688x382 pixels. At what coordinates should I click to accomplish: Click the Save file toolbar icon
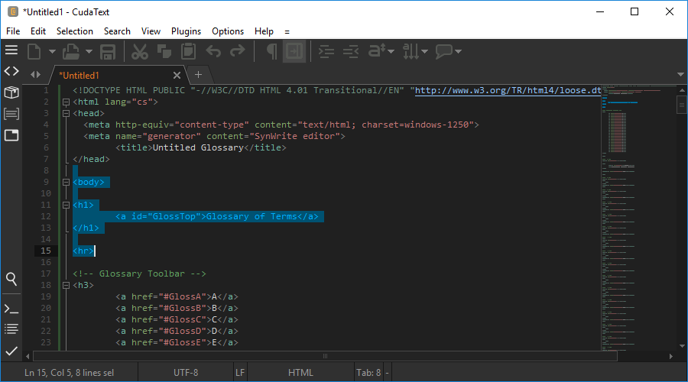[x=108, y=52]
